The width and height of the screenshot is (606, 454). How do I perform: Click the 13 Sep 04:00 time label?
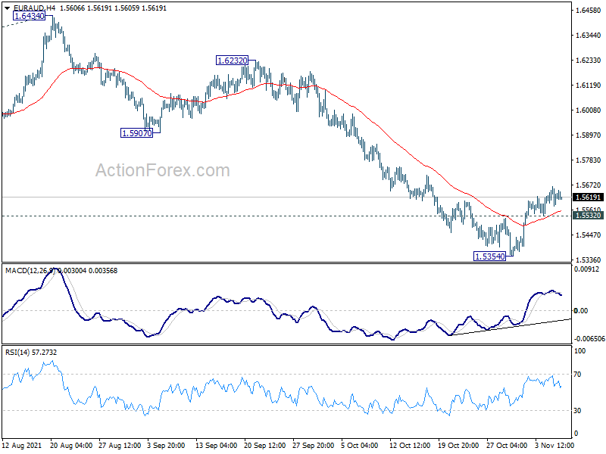pyautogui.click(x=216, y=446)
